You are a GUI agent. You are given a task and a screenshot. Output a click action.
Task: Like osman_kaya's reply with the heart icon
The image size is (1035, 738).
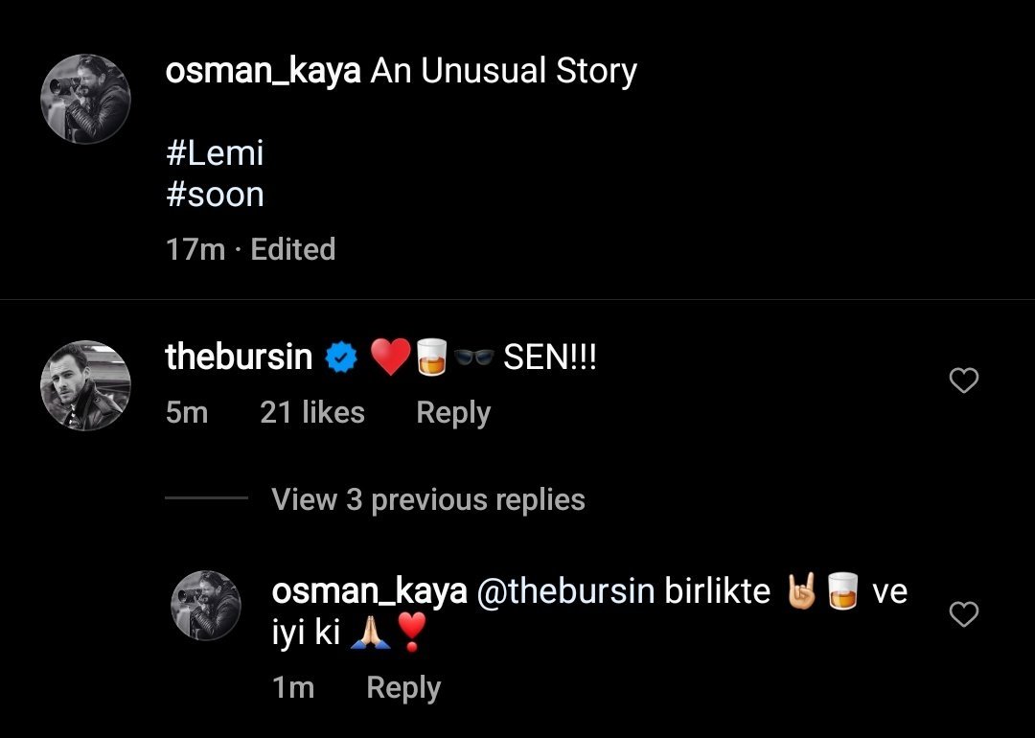(x=963, y=614)
